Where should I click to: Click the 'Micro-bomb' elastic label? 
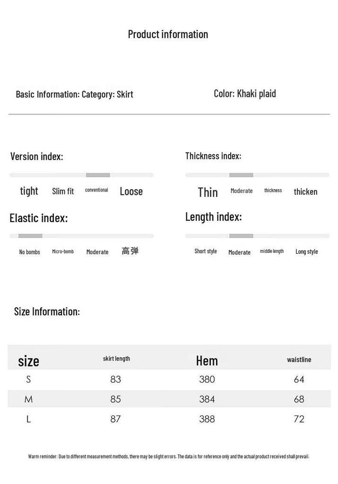(x=63, y=251)
